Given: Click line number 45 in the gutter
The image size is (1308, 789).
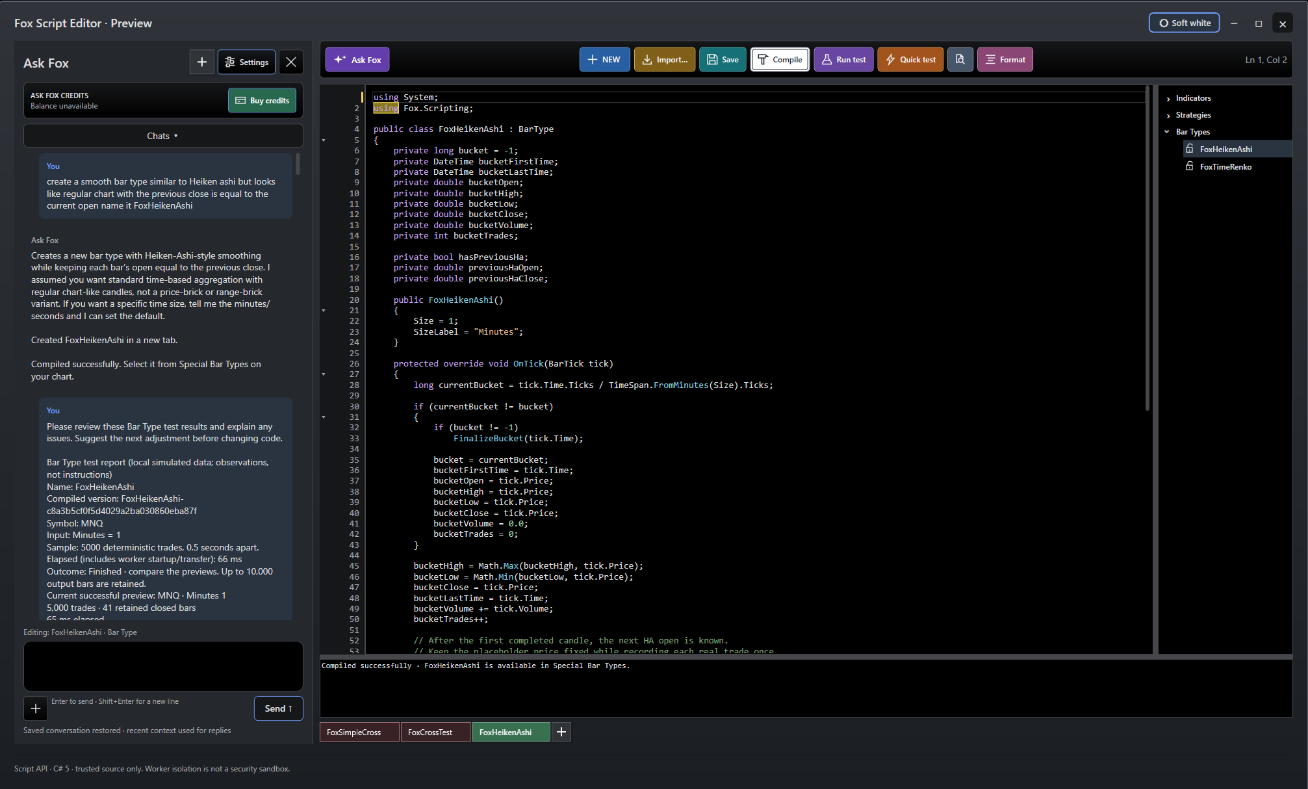Looking at the screenshot, I should [x=354, y=566].
